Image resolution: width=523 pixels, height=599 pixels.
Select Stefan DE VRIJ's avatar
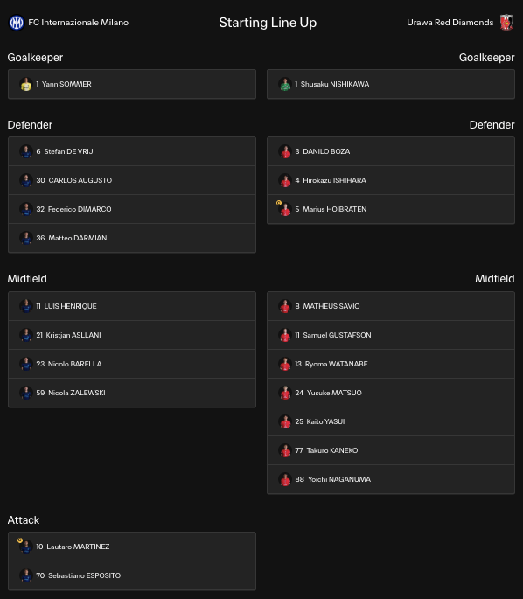[x=26, y=151]
